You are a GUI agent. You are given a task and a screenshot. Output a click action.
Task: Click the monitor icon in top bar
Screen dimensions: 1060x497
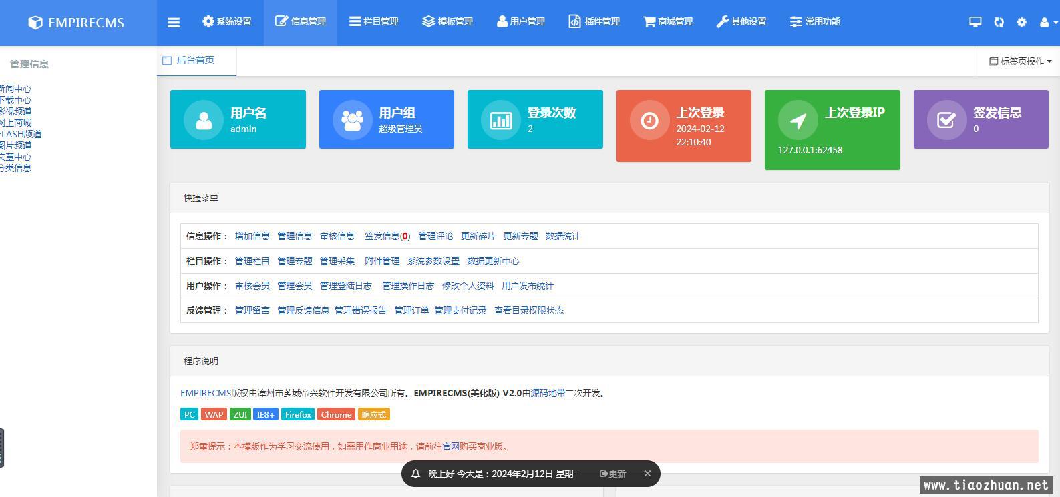[x=975, y=22]
